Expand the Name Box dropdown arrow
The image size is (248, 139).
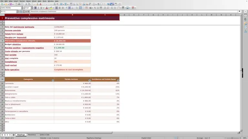(x=17, y=12)
